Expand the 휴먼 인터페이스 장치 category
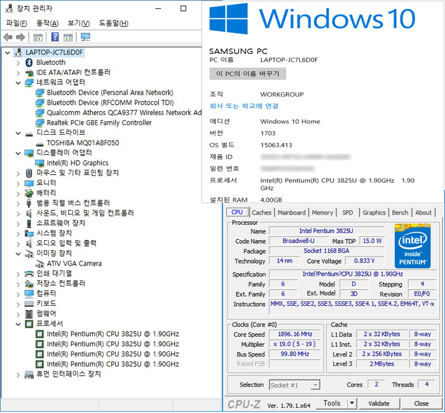This screenshot has height=413, width=445. [x=18, y=375]
